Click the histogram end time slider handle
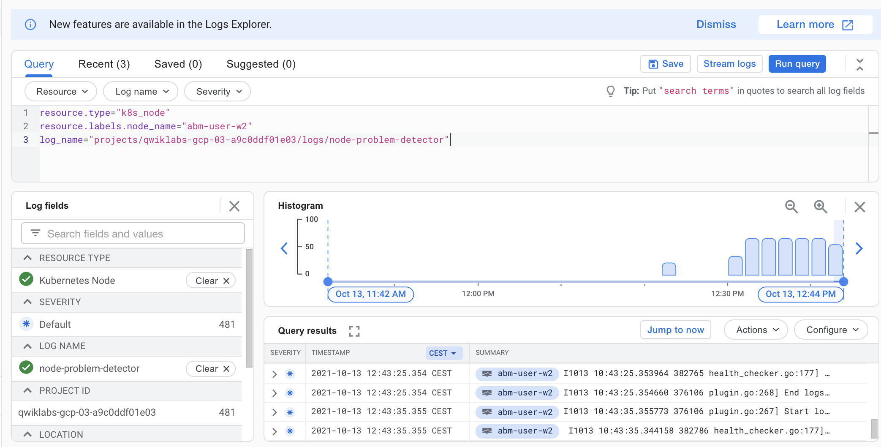The width and height of the screenshot is (881, 447). tap(843, 281)
